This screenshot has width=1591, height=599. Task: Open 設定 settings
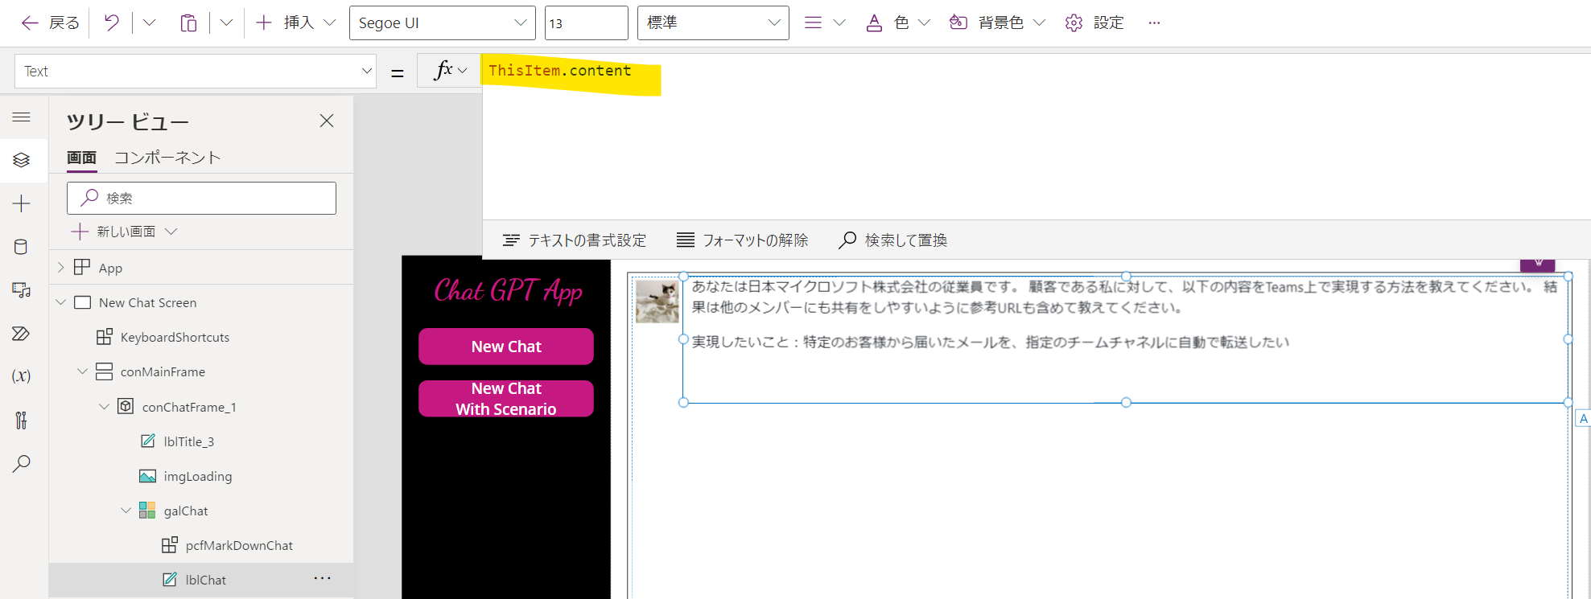pos(1094,23)
